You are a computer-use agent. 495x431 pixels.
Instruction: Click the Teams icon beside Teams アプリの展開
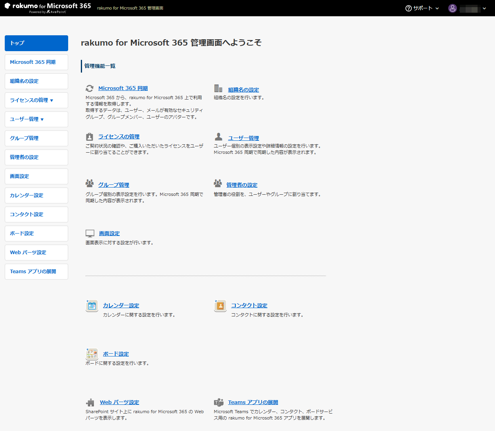tap(219, 402)
